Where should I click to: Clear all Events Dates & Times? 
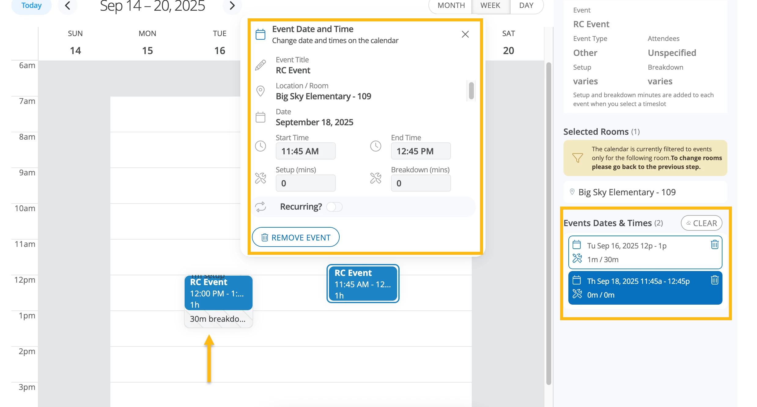click(x=701, y=223)
